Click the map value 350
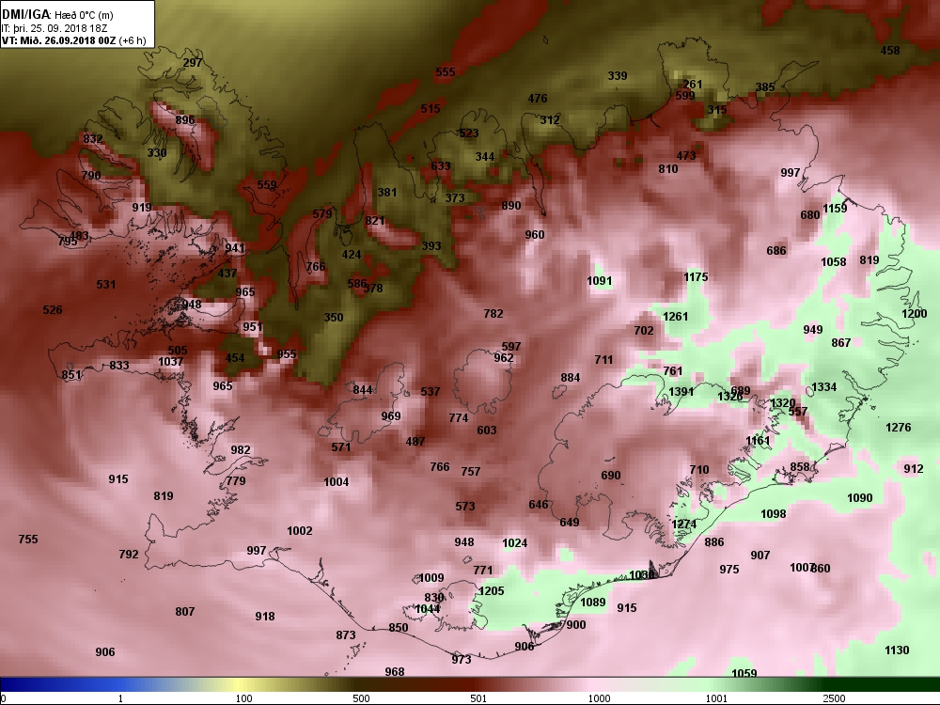The height and width of the screenshot is (705, 940). (x=334, y=317)
